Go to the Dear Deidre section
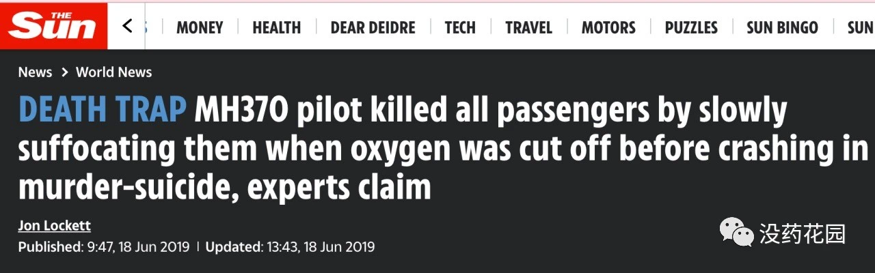This screenshot has width=875, height=273. (x=373, y=27)
